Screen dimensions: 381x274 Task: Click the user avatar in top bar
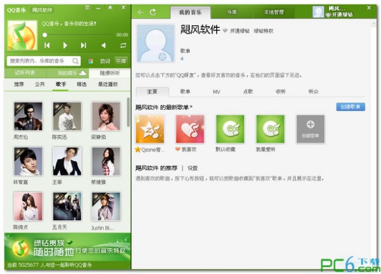(318, 11)
